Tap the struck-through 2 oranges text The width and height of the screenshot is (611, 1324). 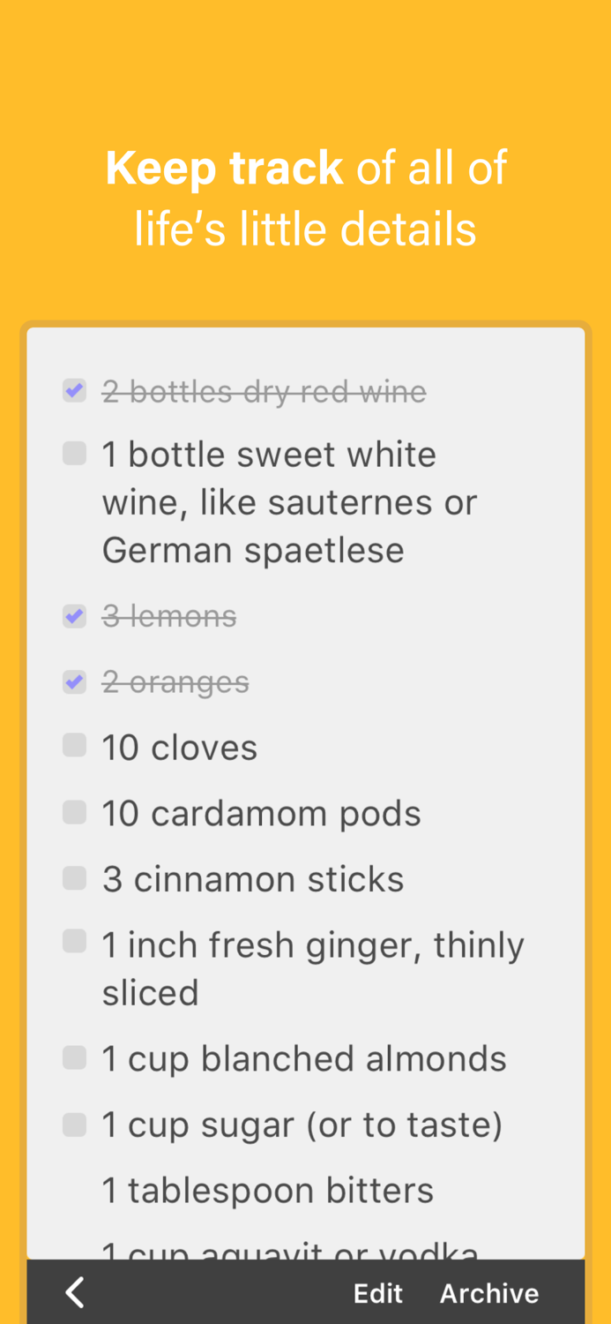click(175, 682)
